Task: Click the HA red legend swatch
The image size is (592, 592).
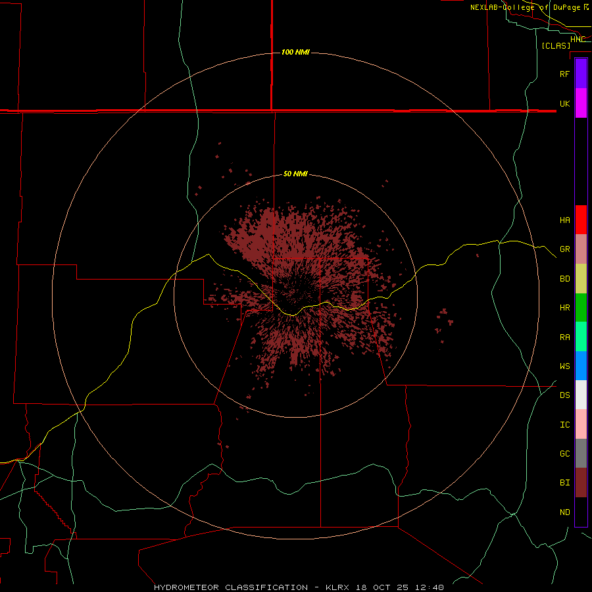Action: pyautogui.click(x=581, y=220)
